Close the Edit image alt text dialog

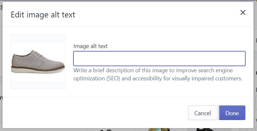[x=243, y=12]
